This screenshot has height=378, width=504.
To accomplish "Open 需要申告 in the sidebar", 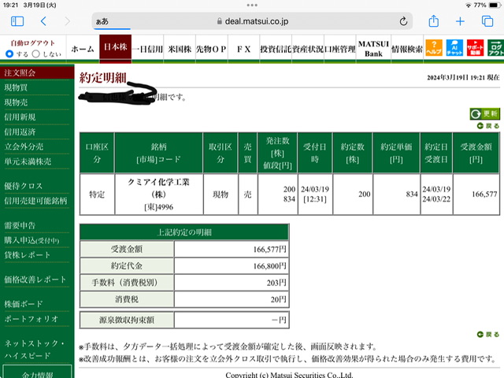I will coord(20,225).
